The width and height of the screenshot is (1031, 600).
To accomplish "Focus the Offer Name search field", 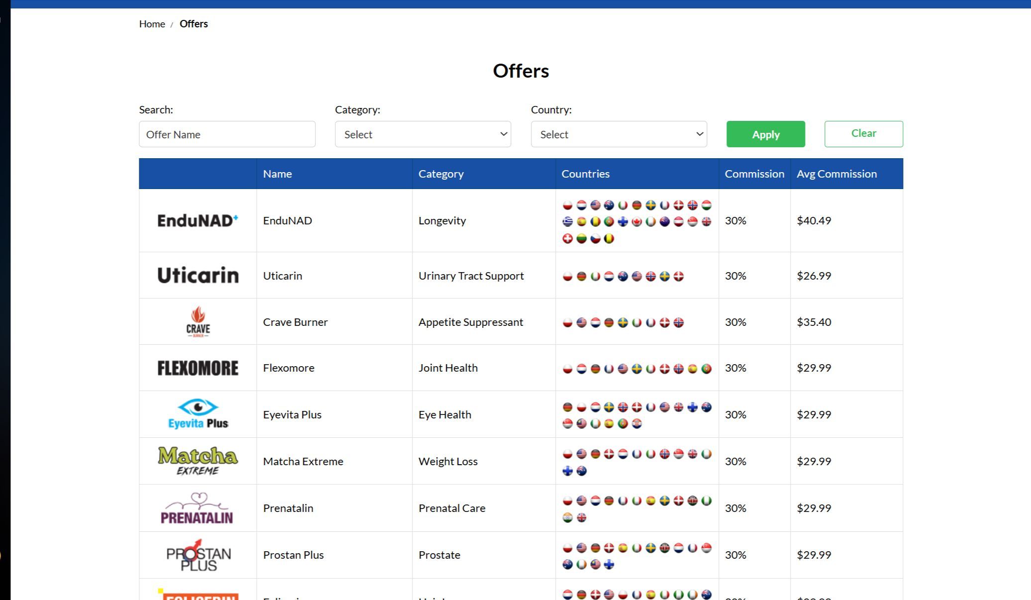I will (227, 134).
